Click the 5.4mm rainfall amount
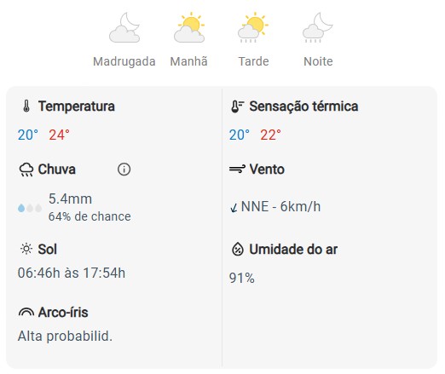445x374 pixels. (70, 199)
